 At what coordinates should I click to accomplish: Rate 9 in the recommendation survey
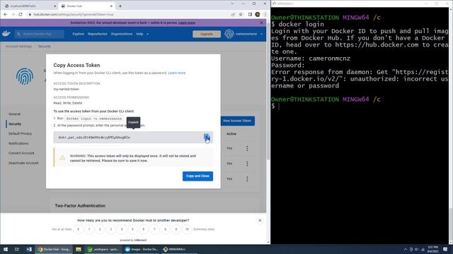(176, 229)
